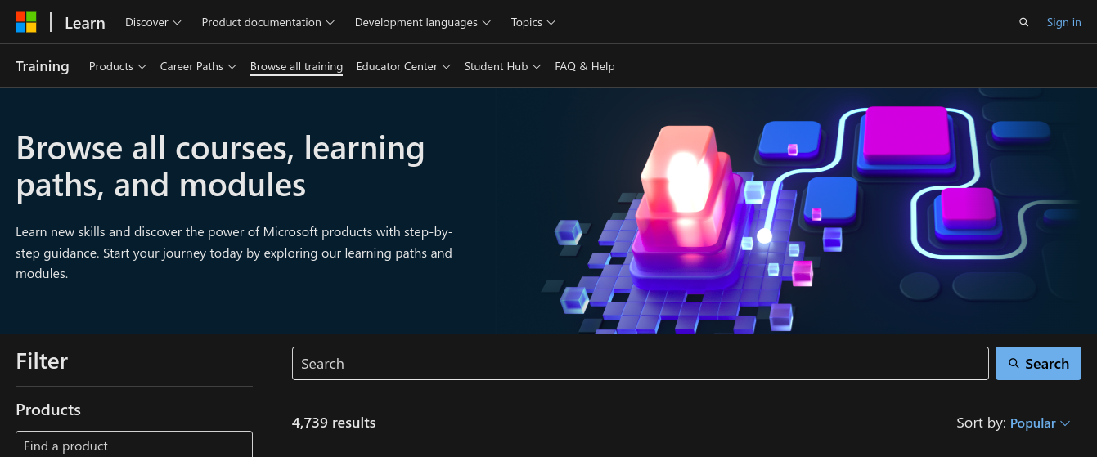1097x457 pixels.
Task: Click the 4,739 results text
Action: (334, 423)
